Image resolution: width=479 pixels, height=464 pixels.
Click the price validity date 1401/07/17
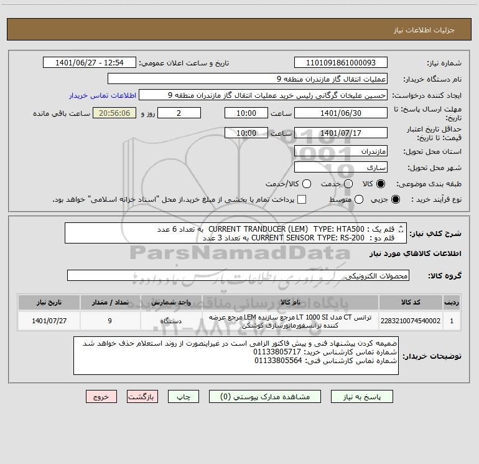(x=341, y=133)
